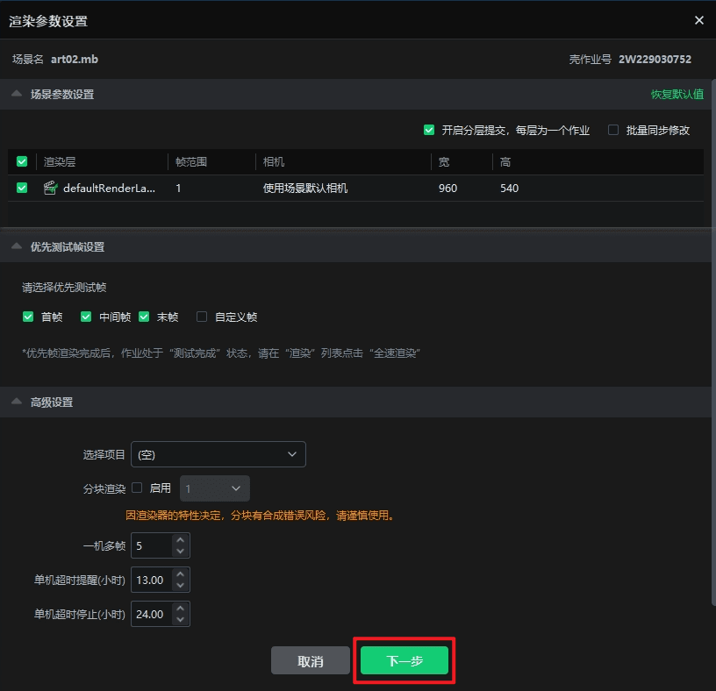716x691 pixels.
Task: Open the 分块渲染 block count dropdown
Action: pos(214,488)
